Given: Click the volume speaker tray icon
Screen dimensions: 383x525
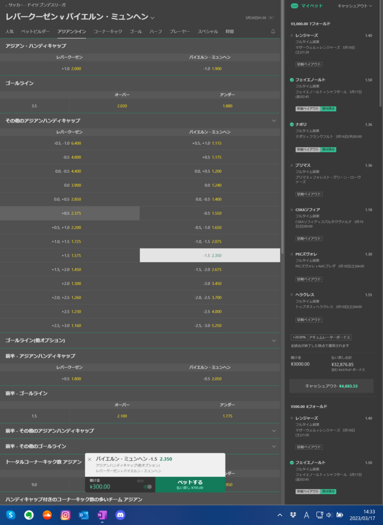Looking at the screenshot, I should [x=329, y=515].
